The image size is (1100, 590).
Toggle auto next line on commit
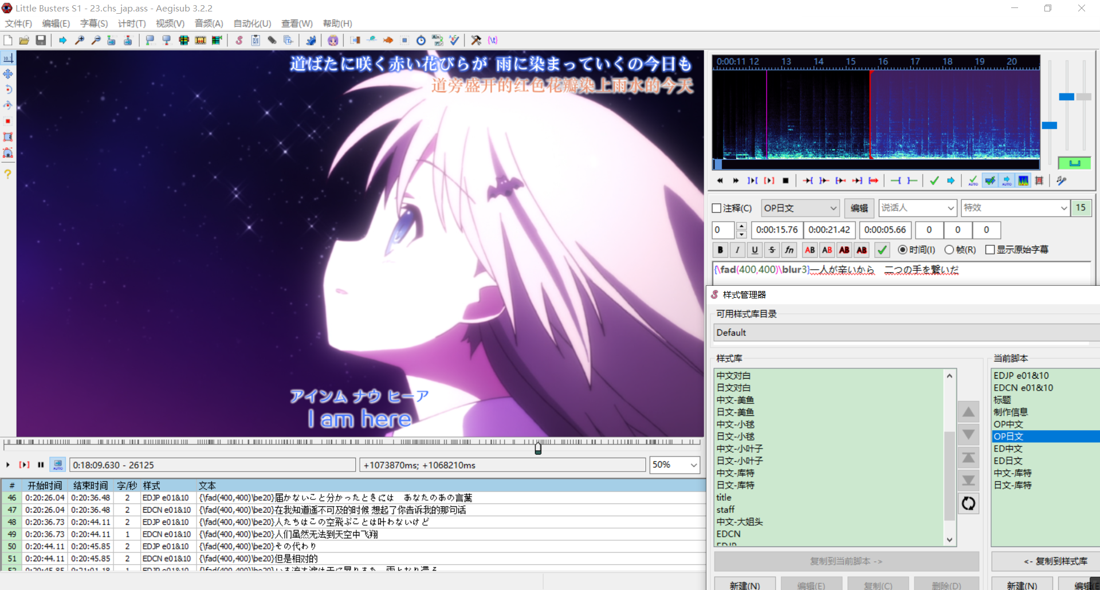point(990,180)
